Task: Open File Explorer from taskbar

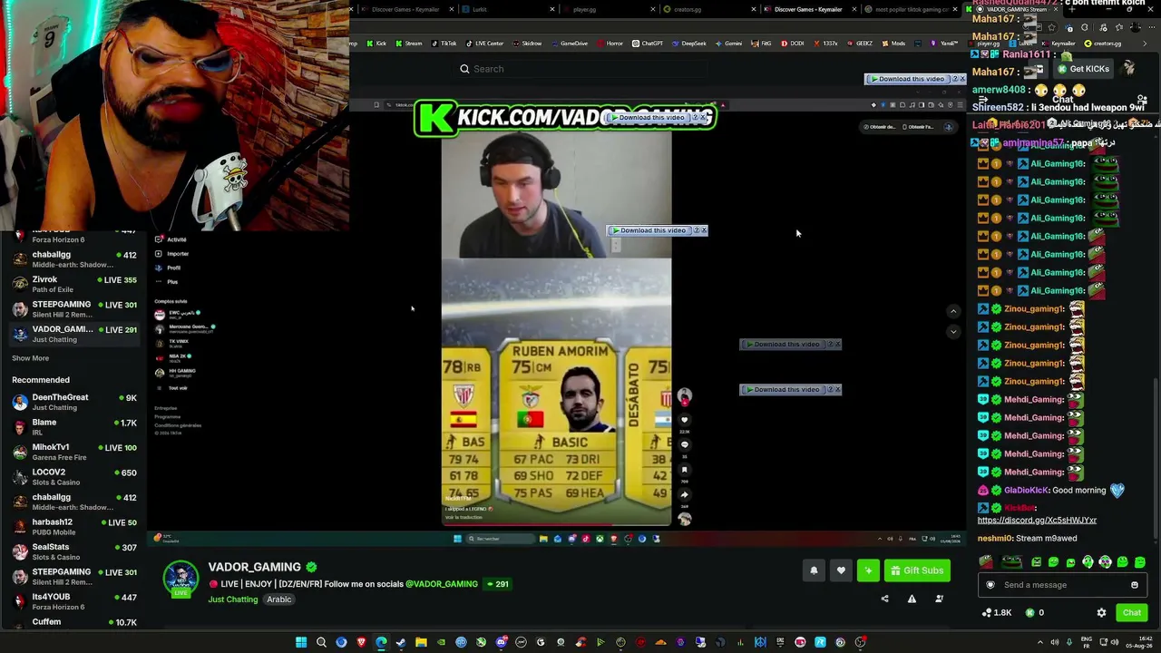Action: (421, 642)
